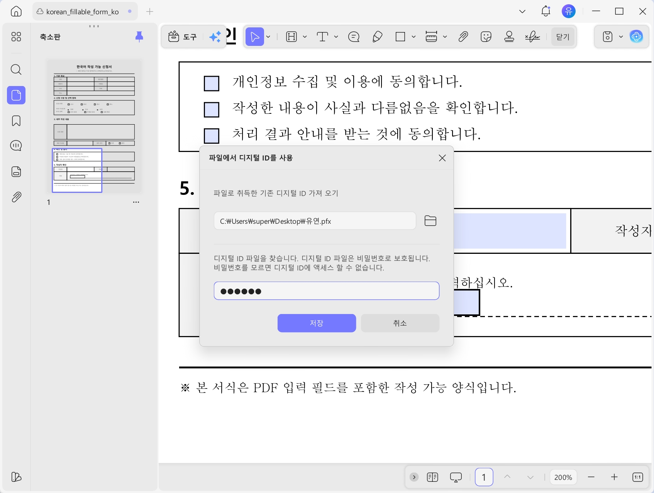The image size is (654, 493).
Task: Open the UPDF cloud swirl icon
Action: 636,37
